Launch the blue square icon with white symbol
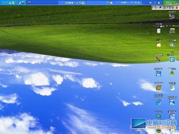Viewport: 179px width, 134px height. [172, 59]
